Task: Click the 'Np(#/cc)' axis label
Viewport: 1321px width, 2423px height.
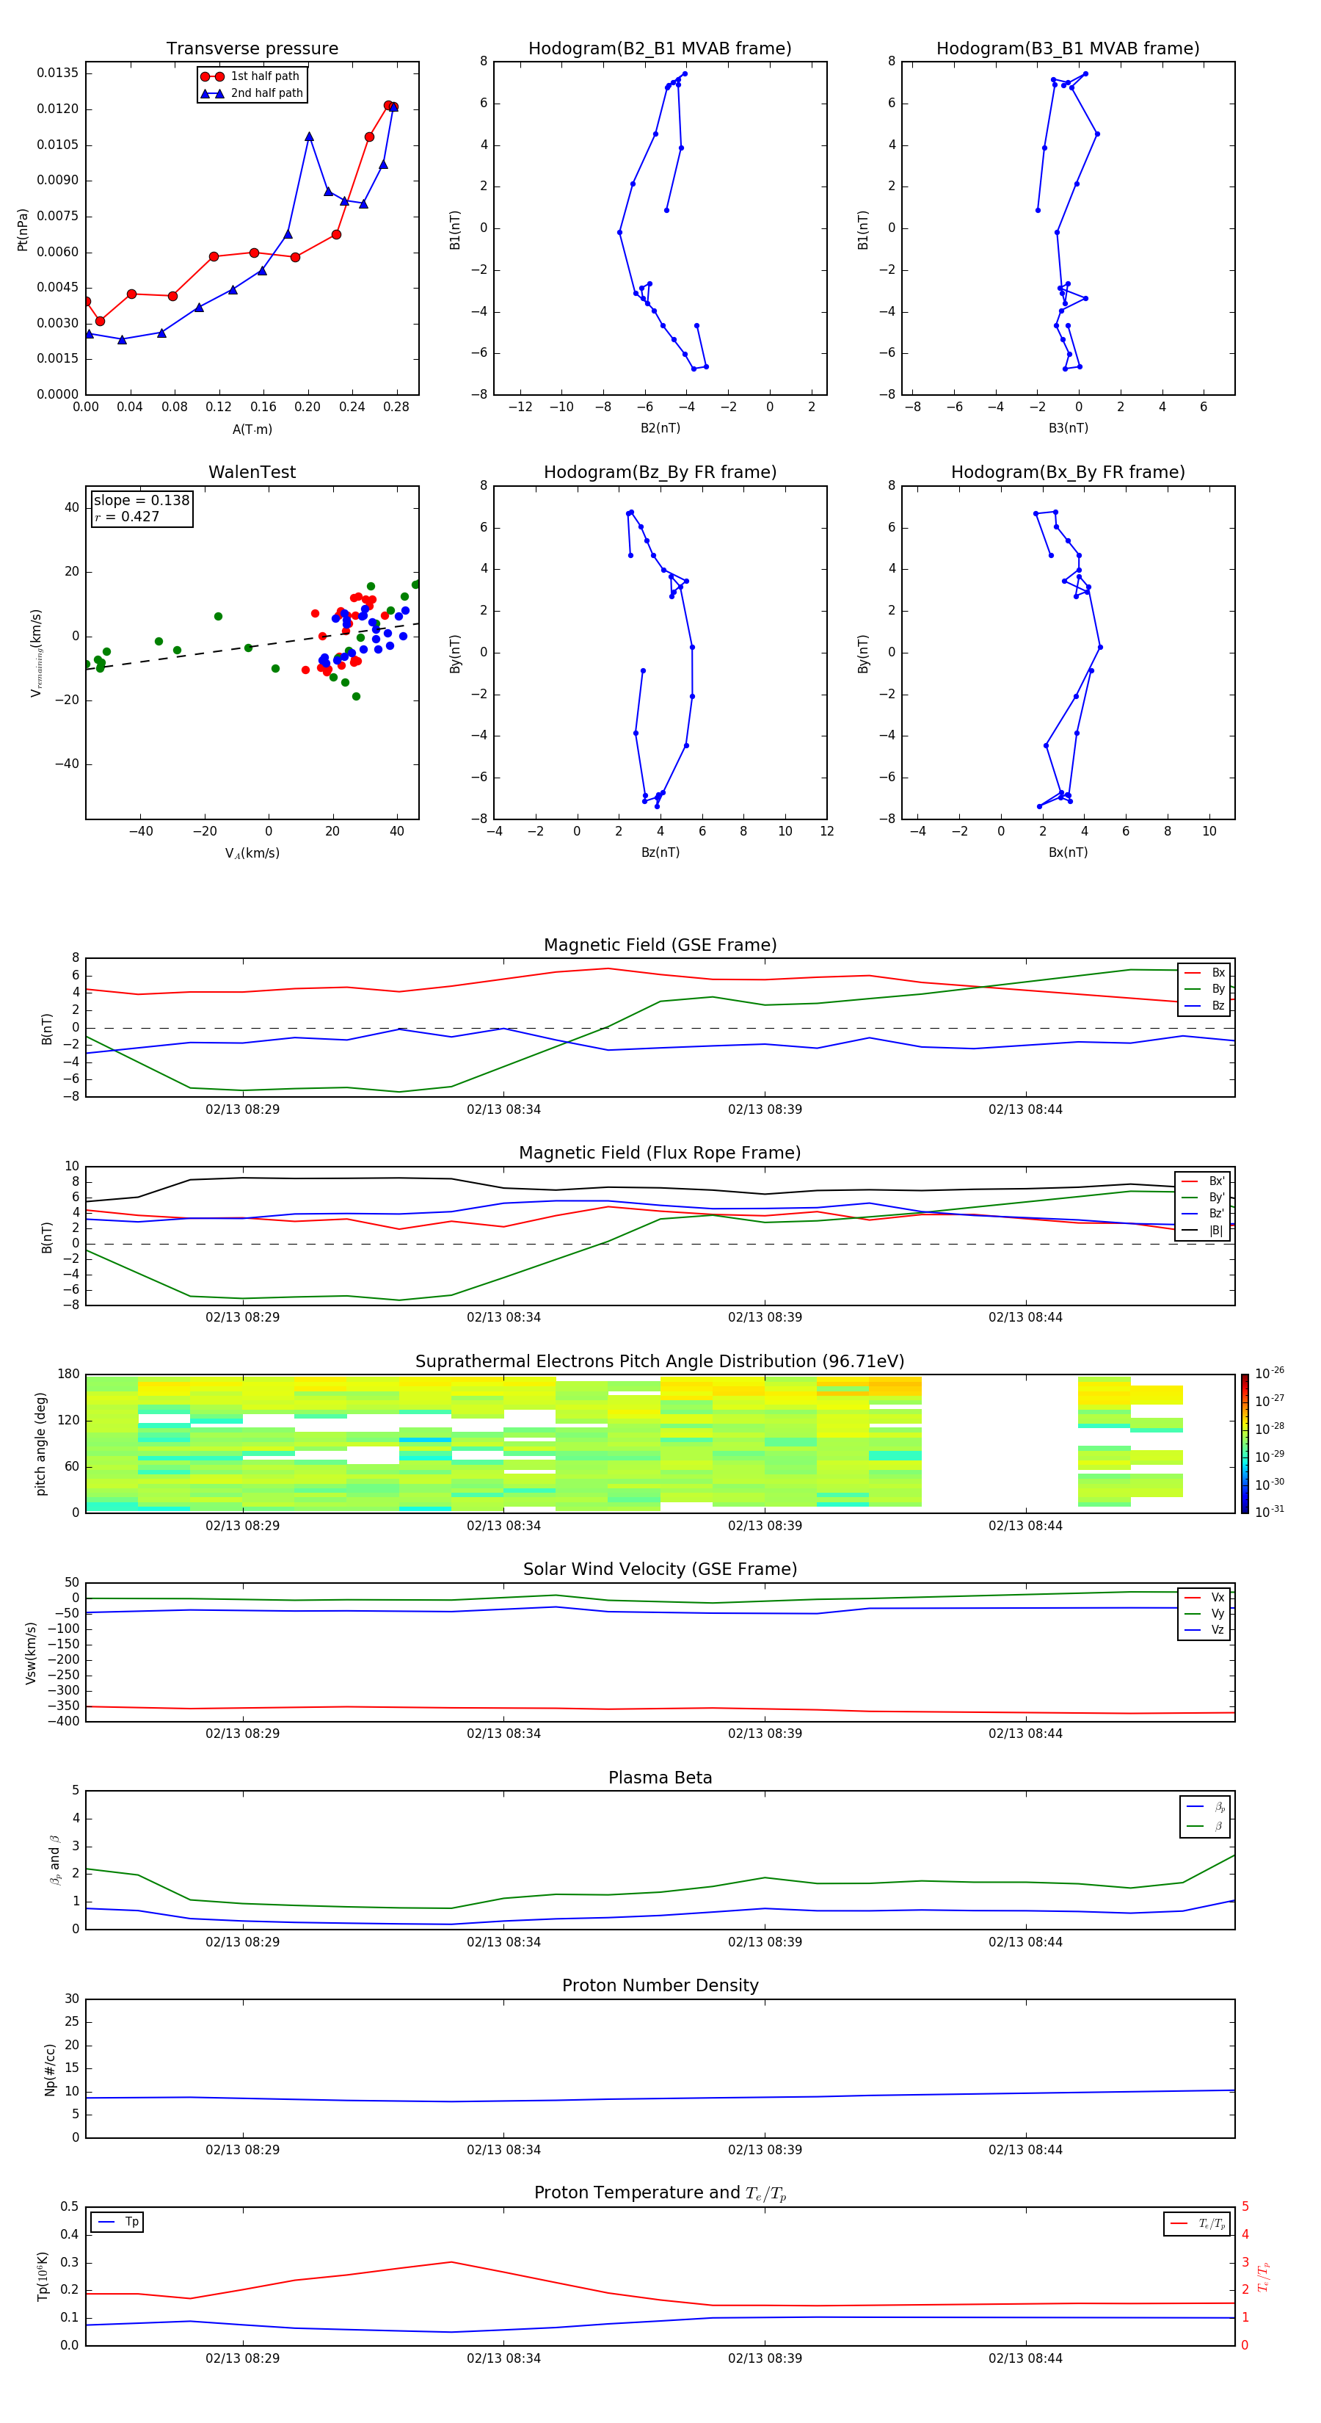Action: pyautogui.click(x=50, y=2069)
